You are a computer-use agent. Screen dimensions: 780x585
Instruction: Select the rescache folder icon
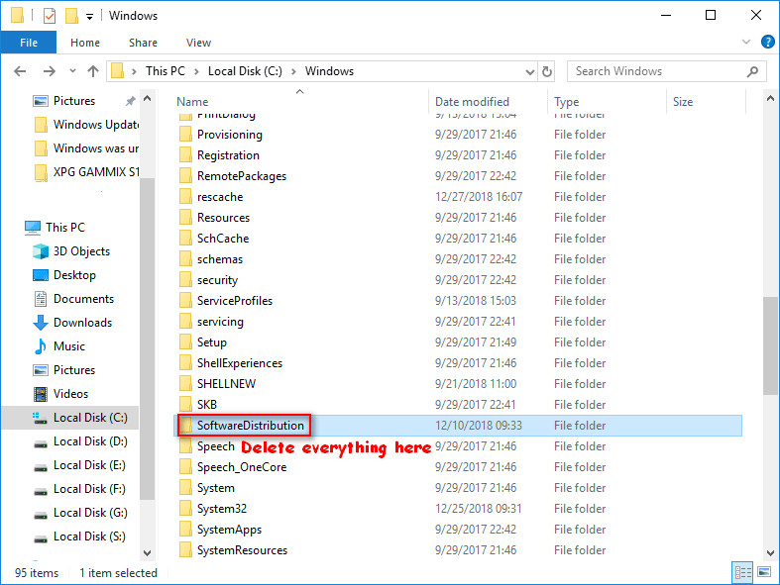click(x=185, y=197)
